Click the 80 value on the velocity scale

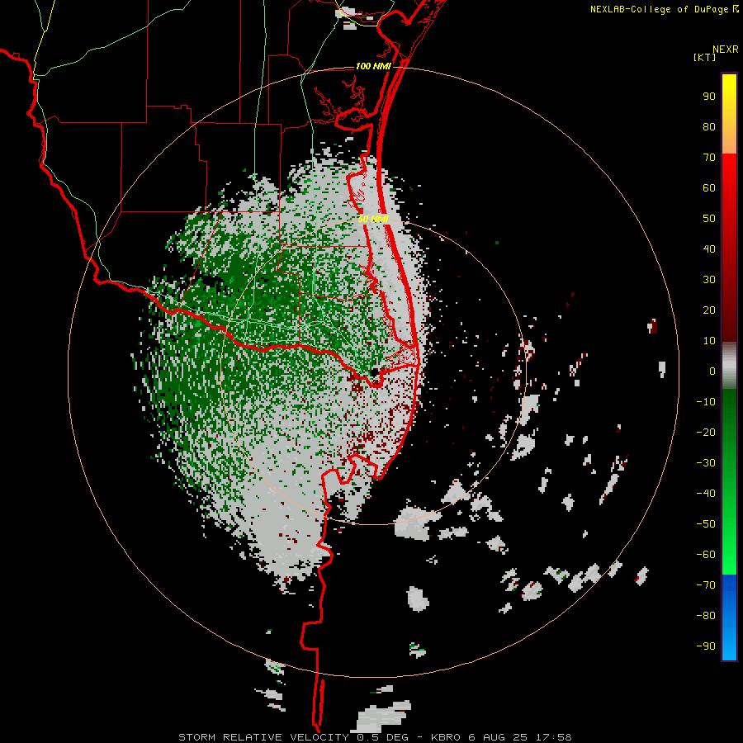click(709, 127)
